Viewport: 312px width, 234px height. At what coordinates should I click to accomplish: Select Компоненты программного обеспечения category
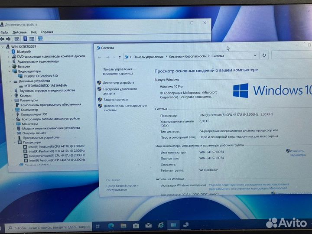pos(51,105)
